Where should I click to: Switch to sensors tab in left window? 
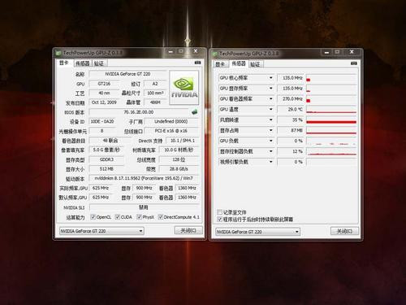(x=82, y=63)
